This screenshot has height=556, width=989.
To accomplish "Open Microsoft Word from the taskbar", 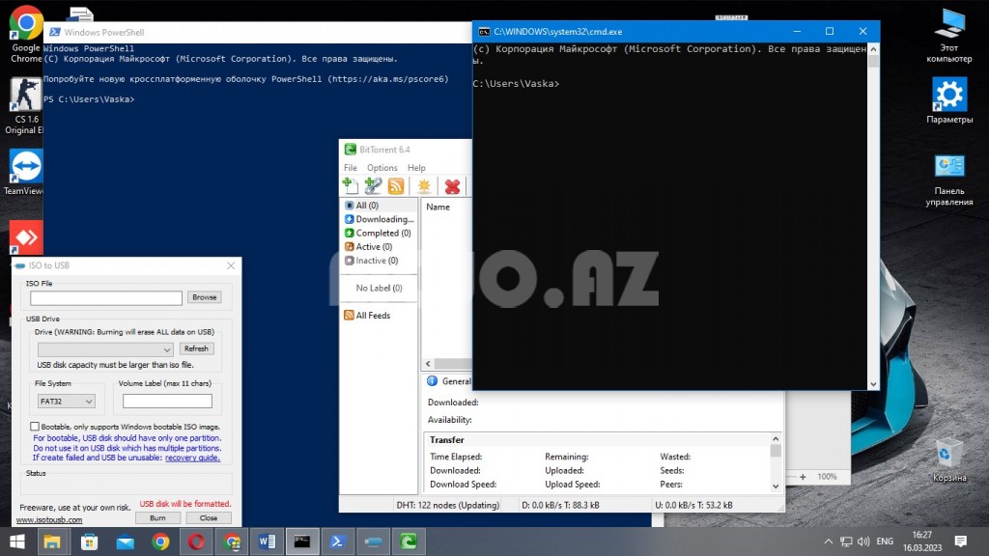I will click(x=266, y=542).
